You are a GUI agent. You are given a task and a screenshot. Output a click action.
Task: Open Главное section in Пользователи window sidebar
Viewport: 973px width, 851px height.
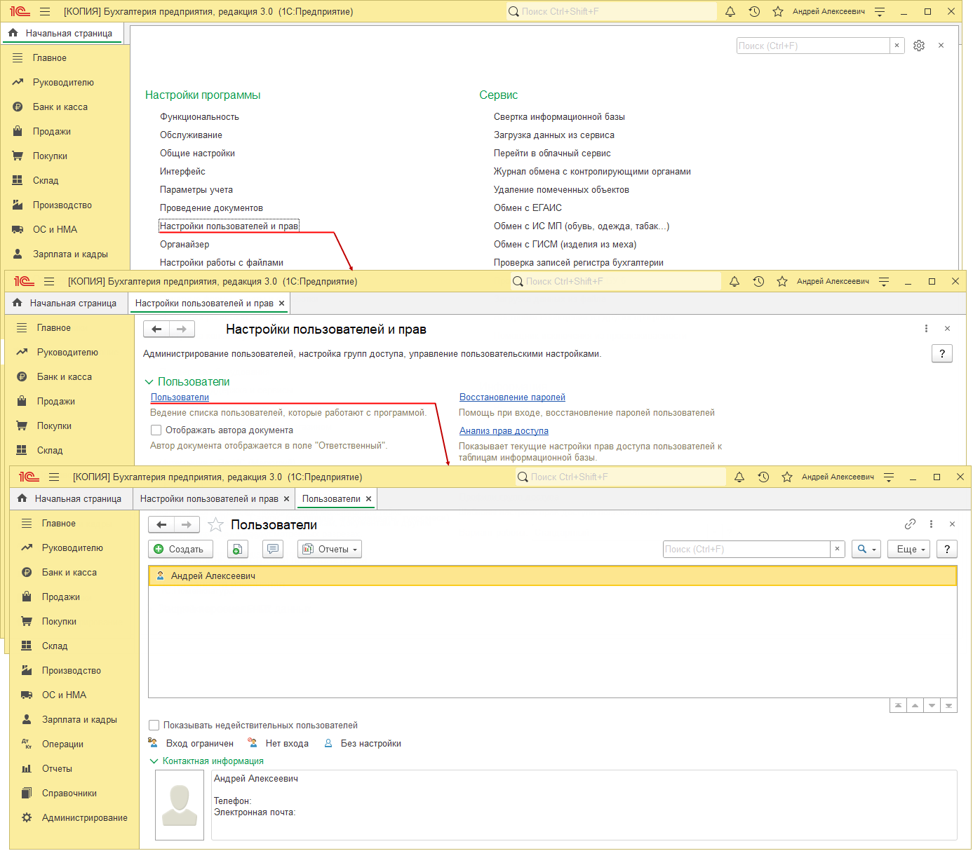59,524
